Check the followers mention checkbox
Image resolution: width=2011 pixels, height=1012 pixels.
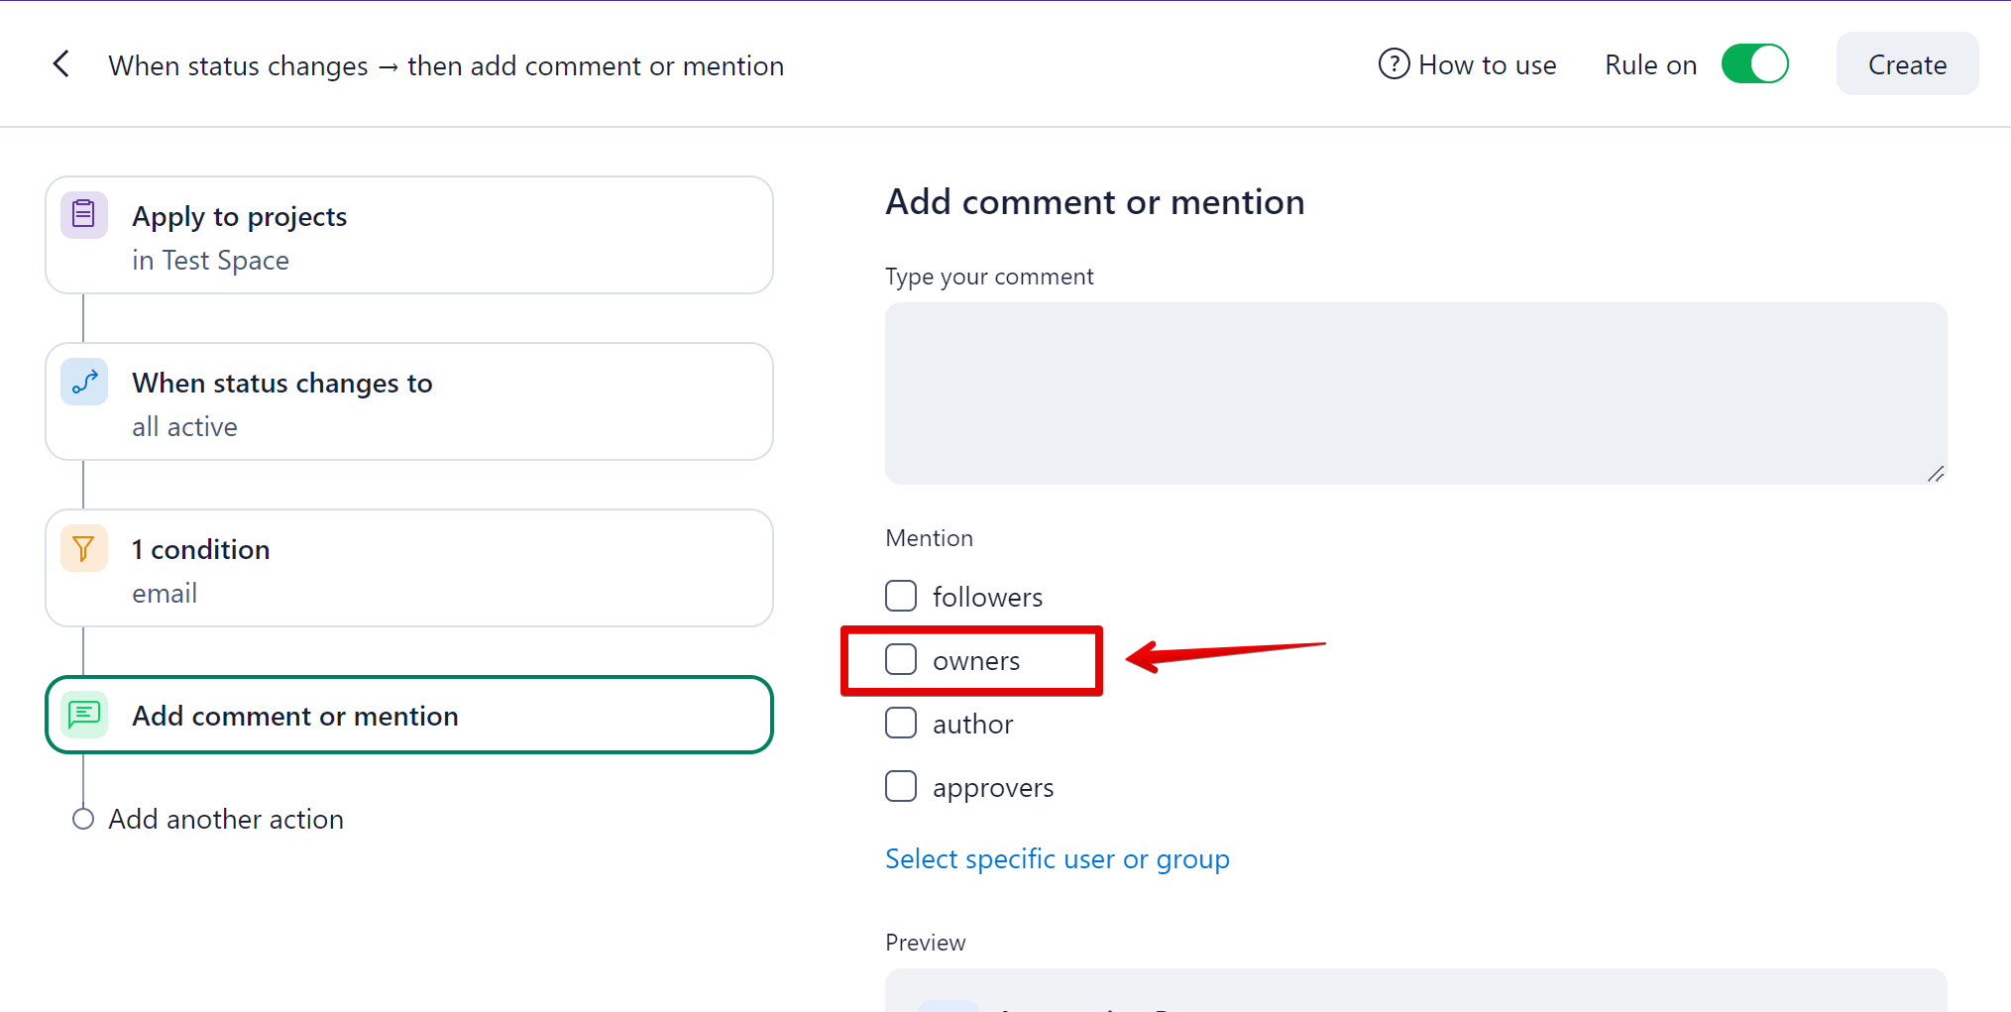tap(901, 597)
